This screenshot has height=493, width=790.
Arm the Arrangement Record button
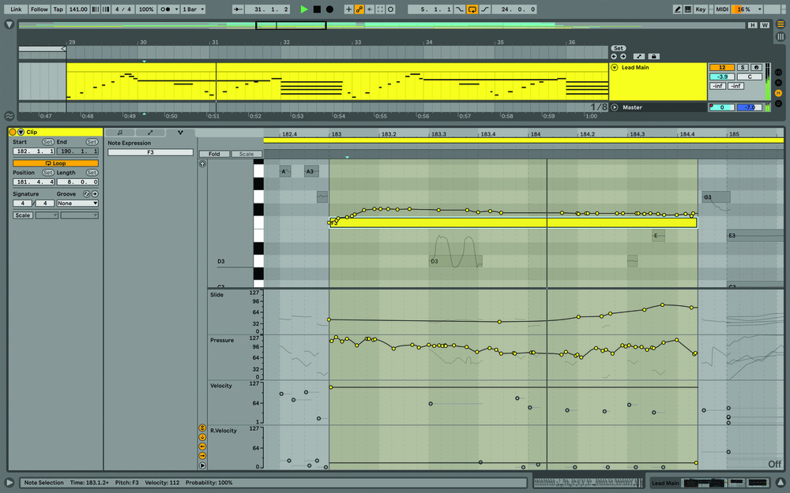(x=329, y=9)
